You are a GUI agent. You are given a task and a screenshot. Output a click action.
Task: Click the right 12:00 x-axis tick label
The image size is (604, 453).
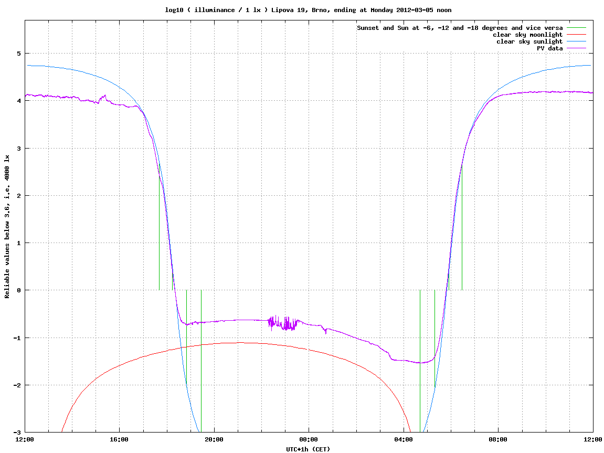[x=593, y=439]
